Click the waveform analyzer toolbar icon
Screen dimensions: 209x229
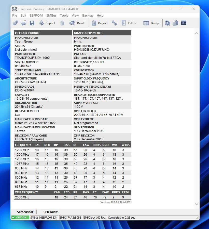183,23
